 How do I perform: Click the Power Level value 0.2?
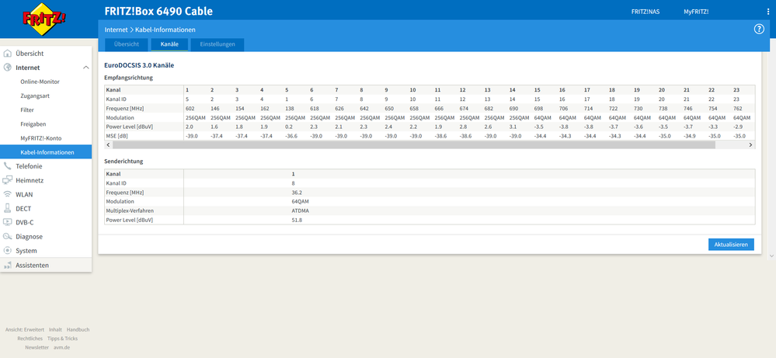tap(288, 127)
